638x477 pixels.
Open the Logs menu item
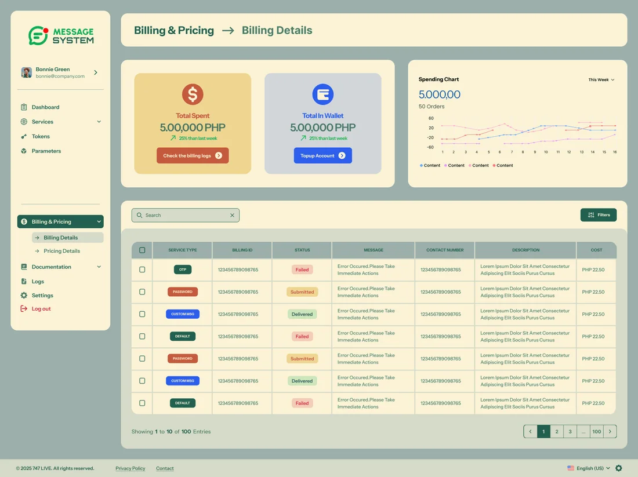pyautogui.click(x=38, y=282)
